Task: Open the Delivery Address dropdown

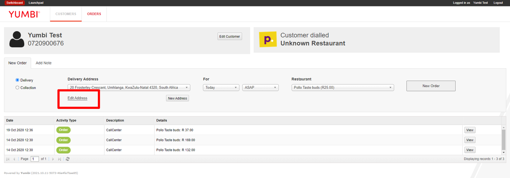Action: 129,87
